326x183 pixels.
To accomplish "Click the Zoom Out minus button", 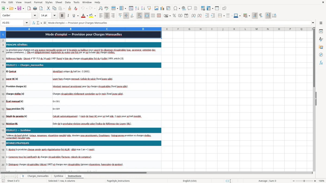I will 293,181.
